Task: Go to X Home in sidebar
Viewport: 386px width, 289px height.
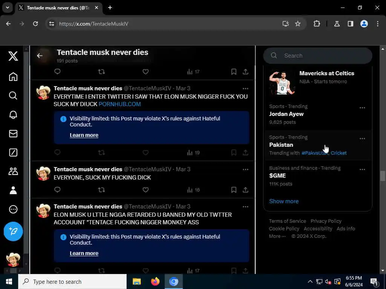Action: [13, 77]
